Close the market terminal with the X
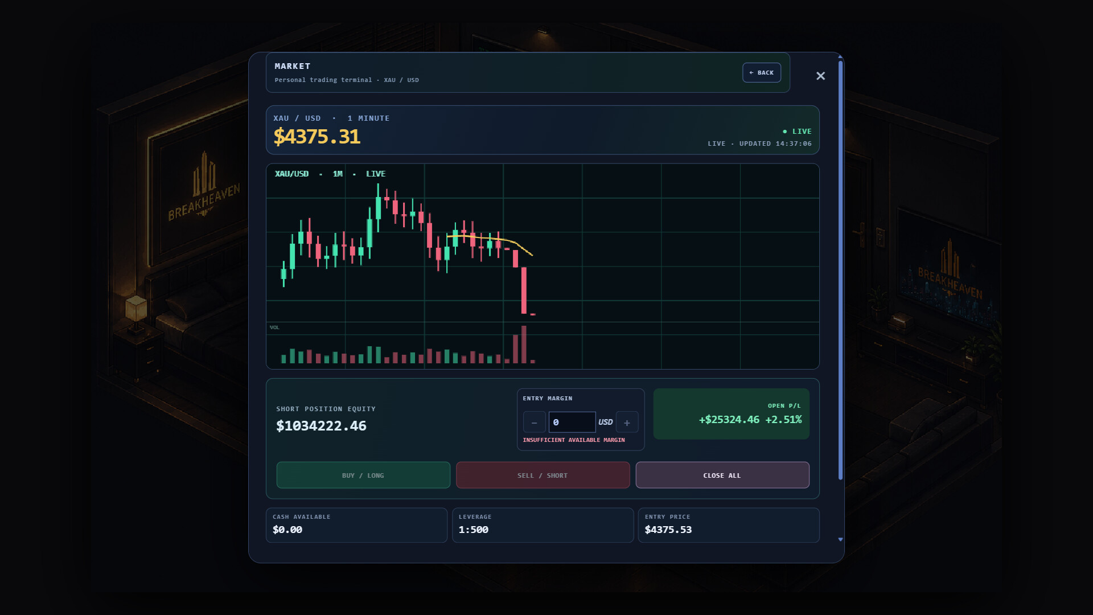This screenshot has width=1093, height=615. pos(820,76)
